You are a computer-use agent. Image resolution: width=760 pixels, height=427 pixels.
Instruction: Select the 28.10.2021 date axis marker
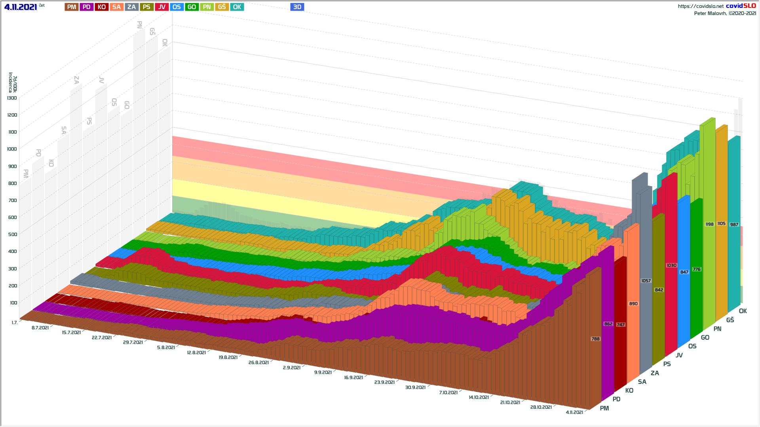point(541,407)
